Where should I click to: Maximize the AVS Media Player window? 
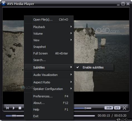[123, 4]
